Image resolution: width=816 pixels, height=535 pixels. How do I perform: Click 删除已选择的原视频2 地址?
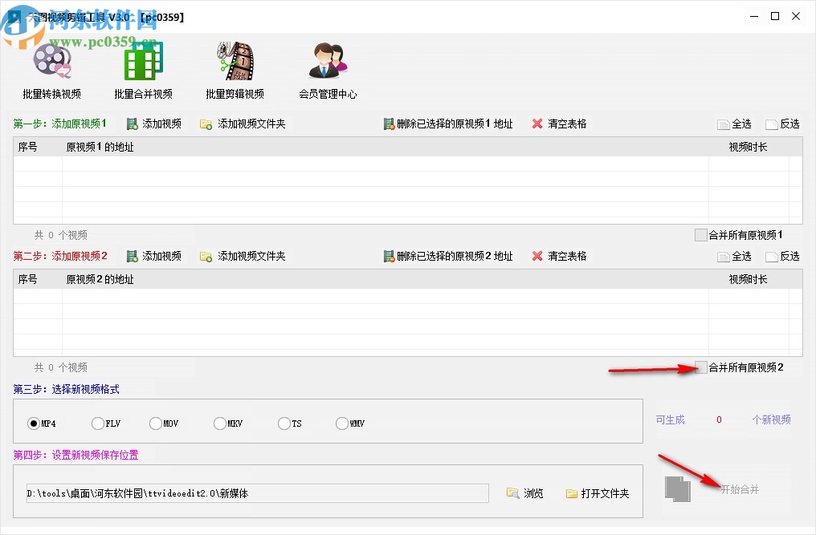pos(448,256)
